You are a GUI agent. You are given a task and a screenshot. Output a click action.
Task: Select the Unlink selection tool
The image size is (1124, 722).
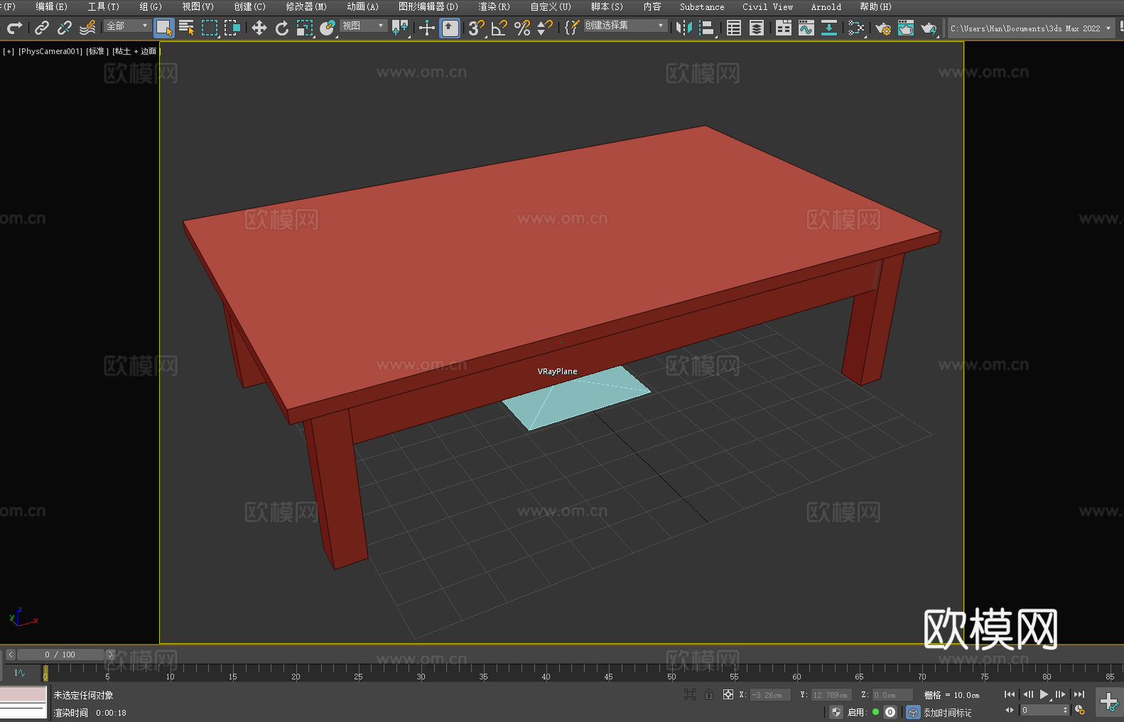click(x=65, y=28)
